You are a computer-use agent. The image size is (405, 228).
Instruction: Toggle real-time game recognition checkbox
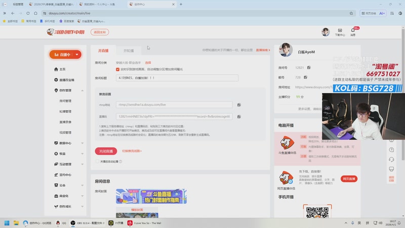click(117, 69)
